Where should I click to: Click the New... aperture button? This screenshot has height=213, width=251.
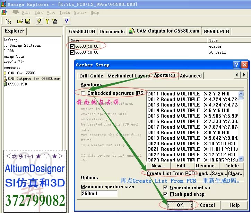point(158,166)
